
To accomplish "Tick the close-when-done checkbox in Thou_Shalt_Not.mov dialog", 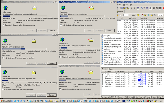I will point(61,25).
